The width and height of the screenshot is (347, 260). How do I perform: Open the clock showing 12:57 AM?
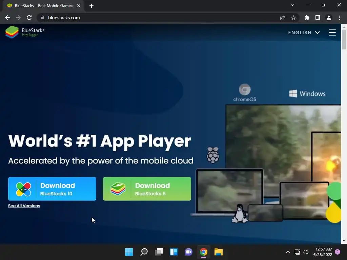323,252
